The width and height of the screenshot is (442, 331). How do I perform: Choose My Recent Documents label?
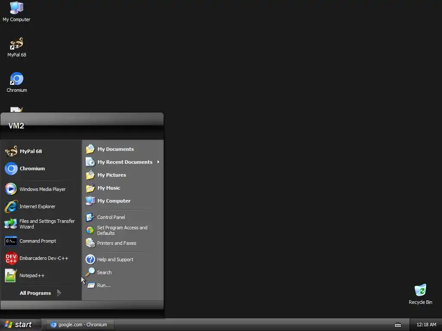[x=125, y=162]
